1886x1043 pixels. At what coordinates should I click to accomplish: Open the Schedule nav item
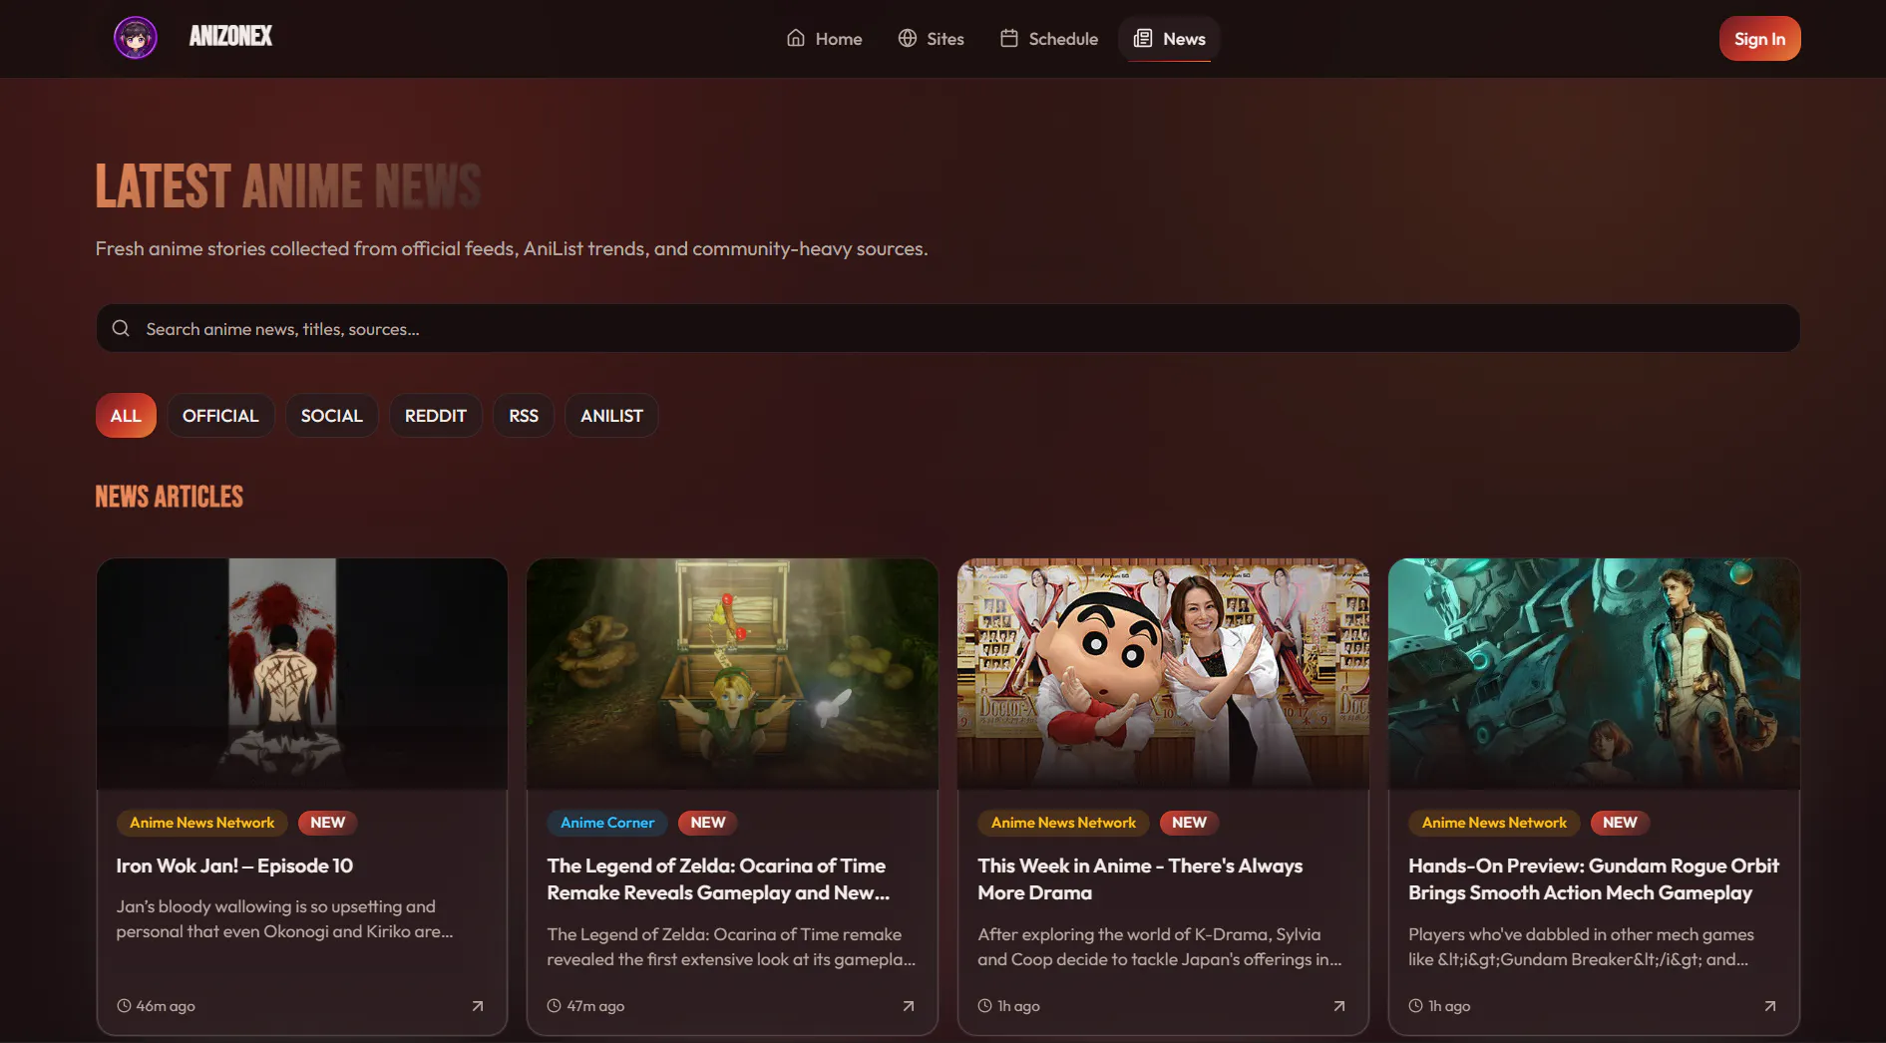pos(1048,39)
